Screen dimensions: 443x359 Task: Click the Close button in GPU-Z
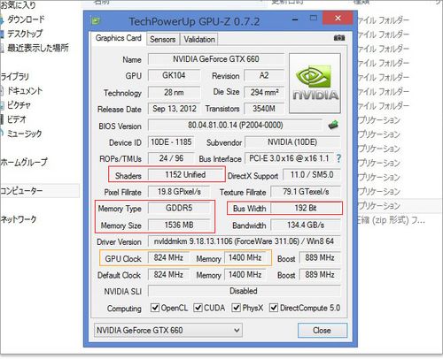tap(323, 330)
